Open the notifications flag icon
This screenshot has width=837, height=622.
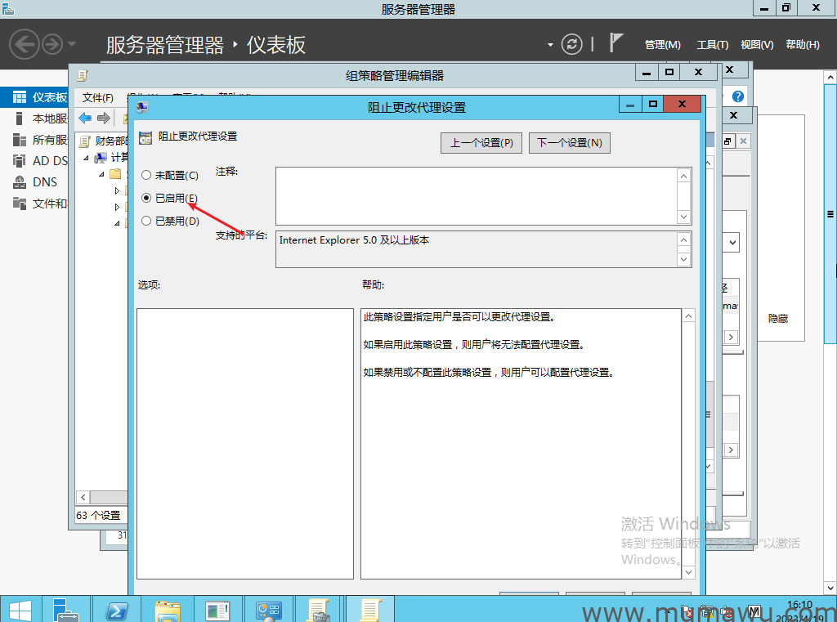click(x=617, y=43)
